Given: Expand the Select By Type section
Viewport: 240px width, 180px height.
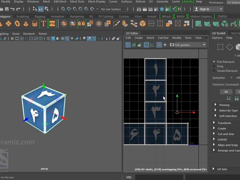Looking at the screenshot, I should pos(215,110).
